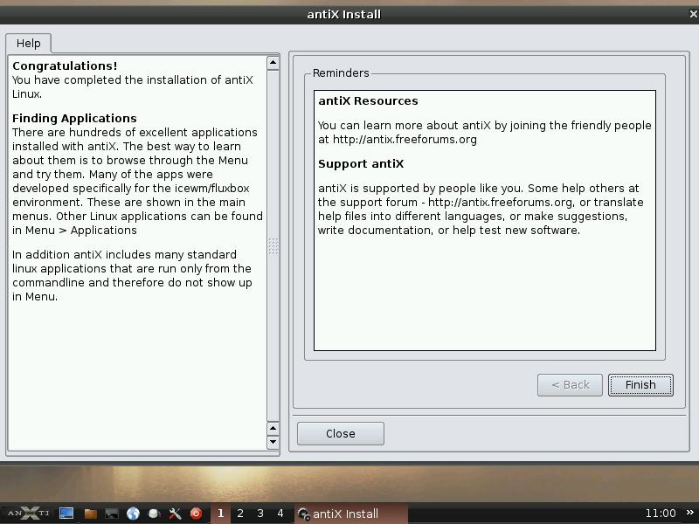Switch to workspace 3

[260, 514]
